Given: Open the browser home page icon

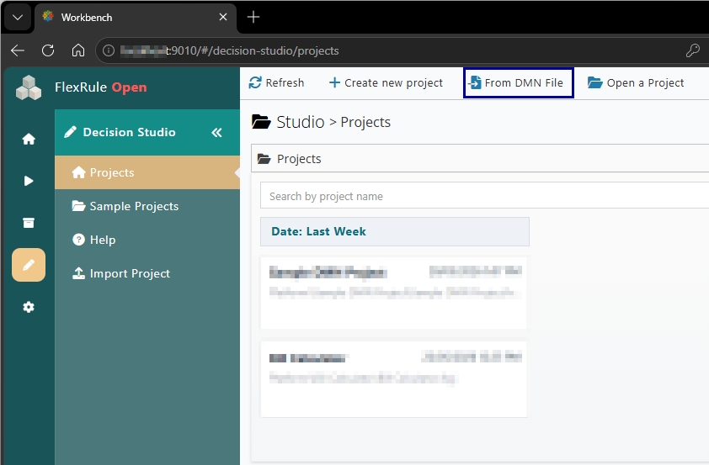Looking at the screenshot, I should click(78, 50).
